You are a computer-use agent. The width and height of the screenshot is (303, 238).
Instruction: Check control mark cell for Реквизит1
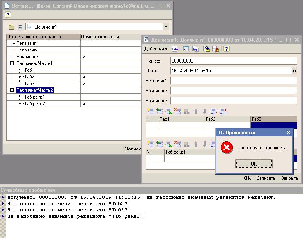click(x=111, y=43)
